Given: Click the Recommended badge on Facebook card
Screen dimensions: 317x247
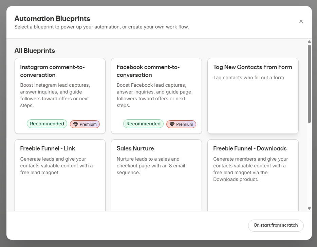Looking at the screenshot, I should click(143, 124).
